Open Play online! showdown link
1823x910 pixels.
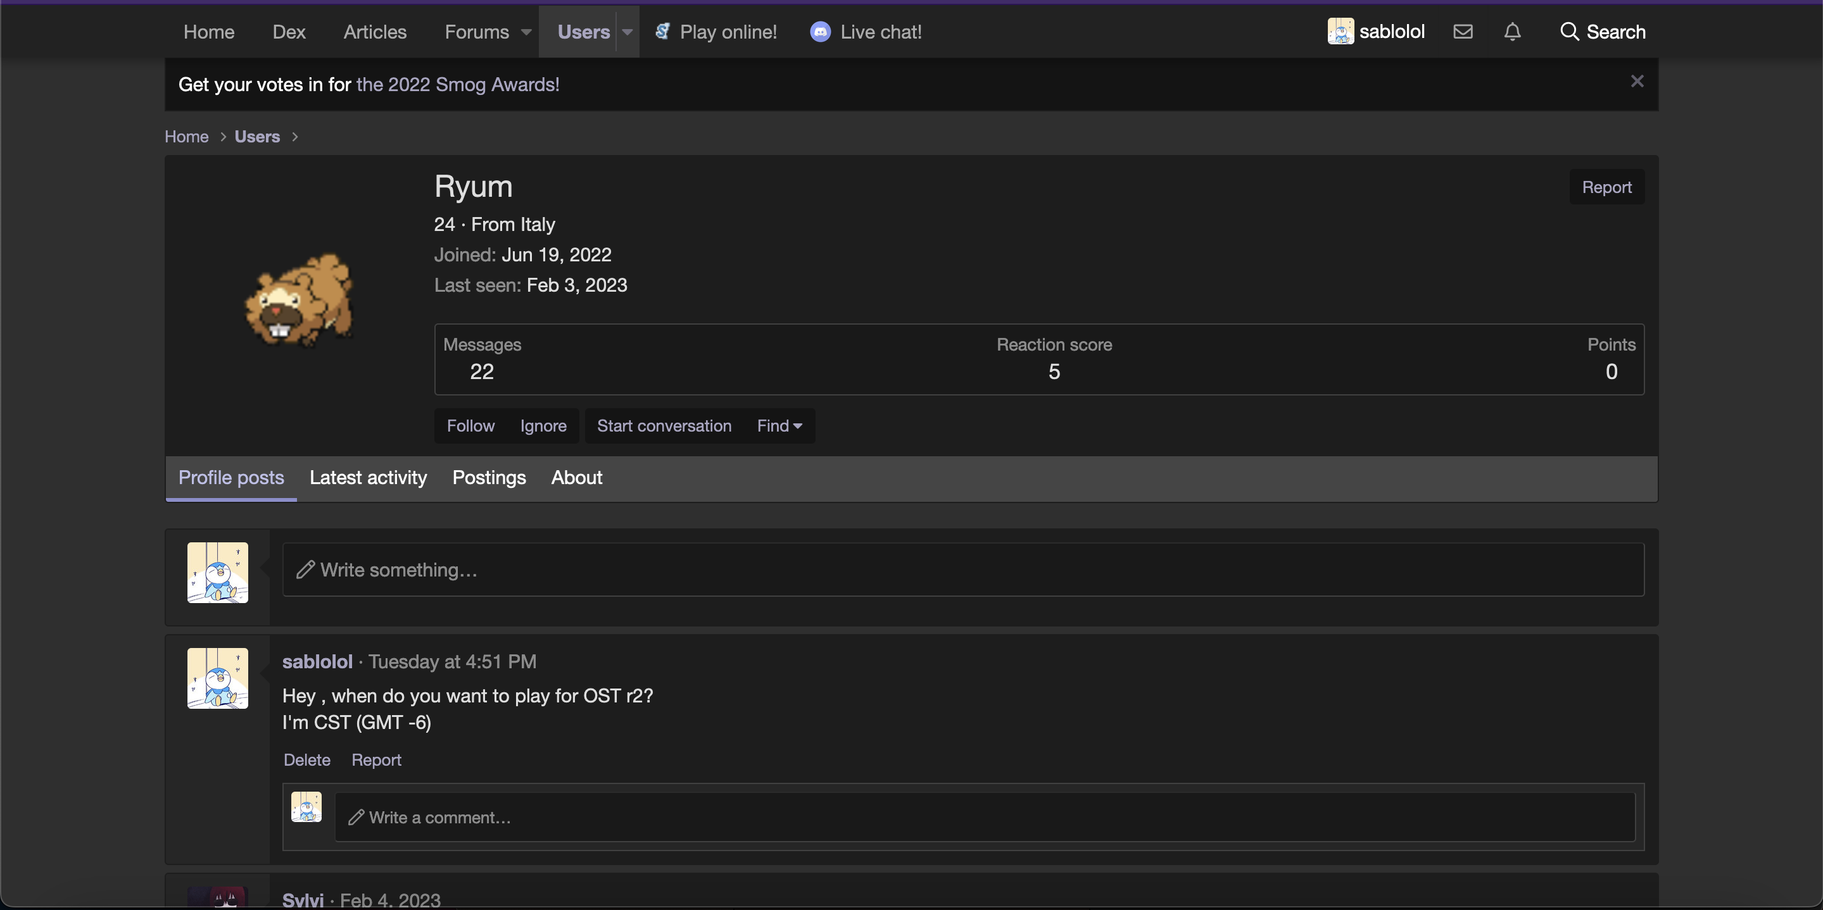coord(716,32)
